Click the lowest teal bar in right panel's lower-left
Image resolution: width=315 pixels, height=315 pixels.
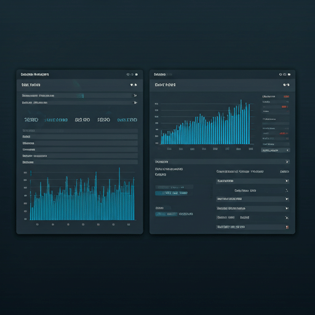point(166,214)
